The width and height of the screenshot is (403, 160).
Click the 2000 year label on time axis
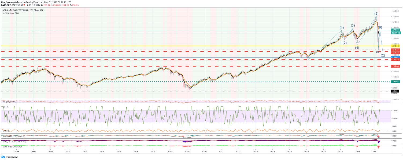[34, 151]
